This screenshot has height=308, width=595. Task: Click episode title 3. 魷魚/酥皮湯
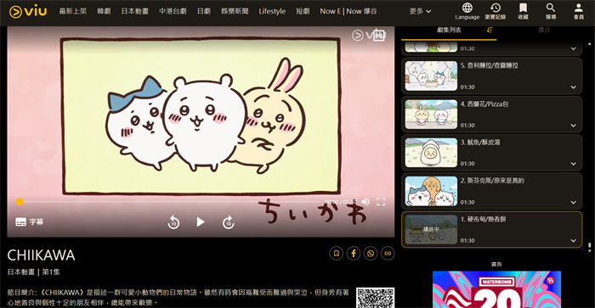[480, 142]
